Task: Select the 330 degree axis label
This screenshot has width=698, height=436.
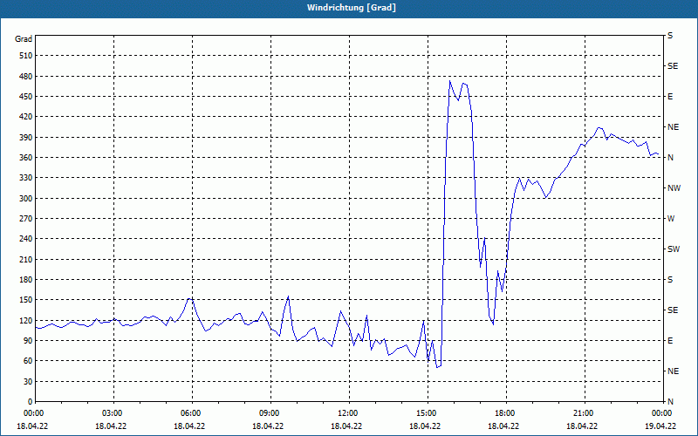Action: (26, 178)
